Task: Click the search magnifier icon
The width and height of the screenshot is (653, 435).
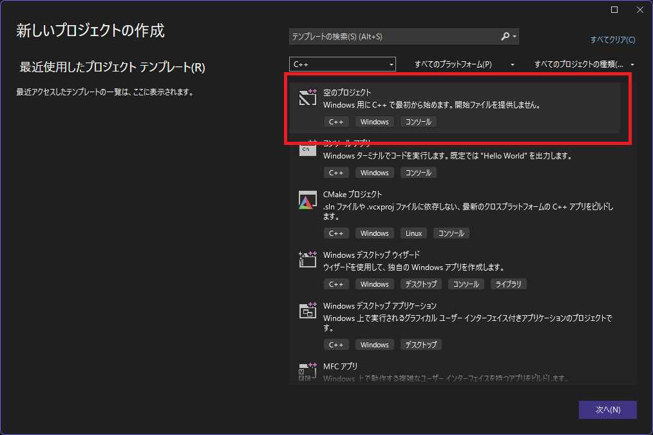Action: pos(506,37)
